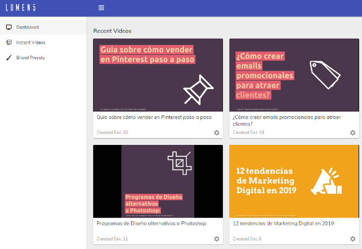This screenshot has height=249, width=362.
Task: Click the Dashboard monitor icon
Action: pos(9,27)
